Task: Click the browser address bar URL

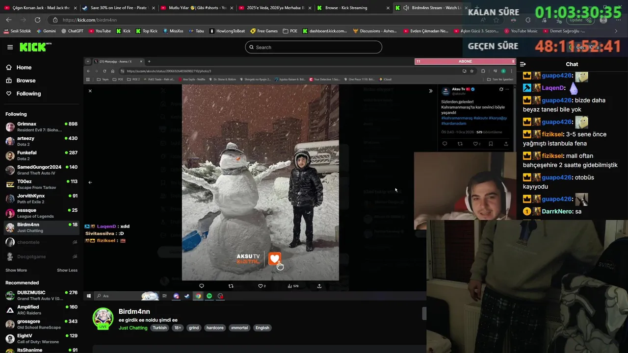Action: pyautogui.click(x=90, y=20)
